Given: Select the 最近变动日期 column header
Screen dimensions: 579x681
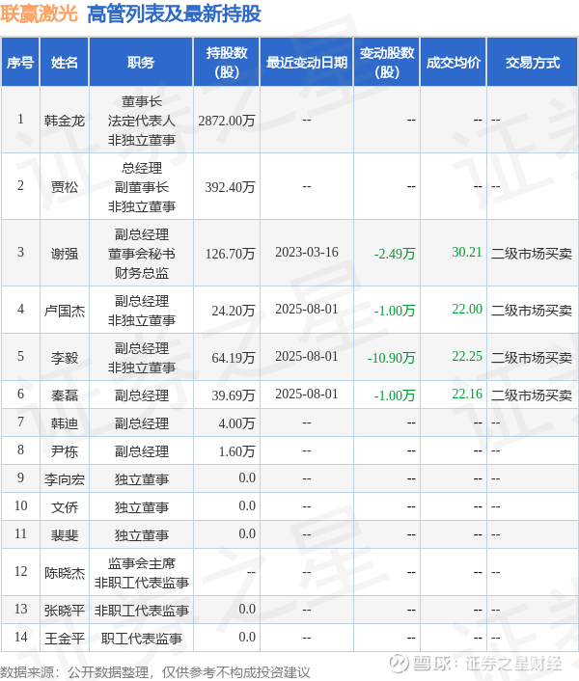Looking at the screenshot, I should pos(307,63).
